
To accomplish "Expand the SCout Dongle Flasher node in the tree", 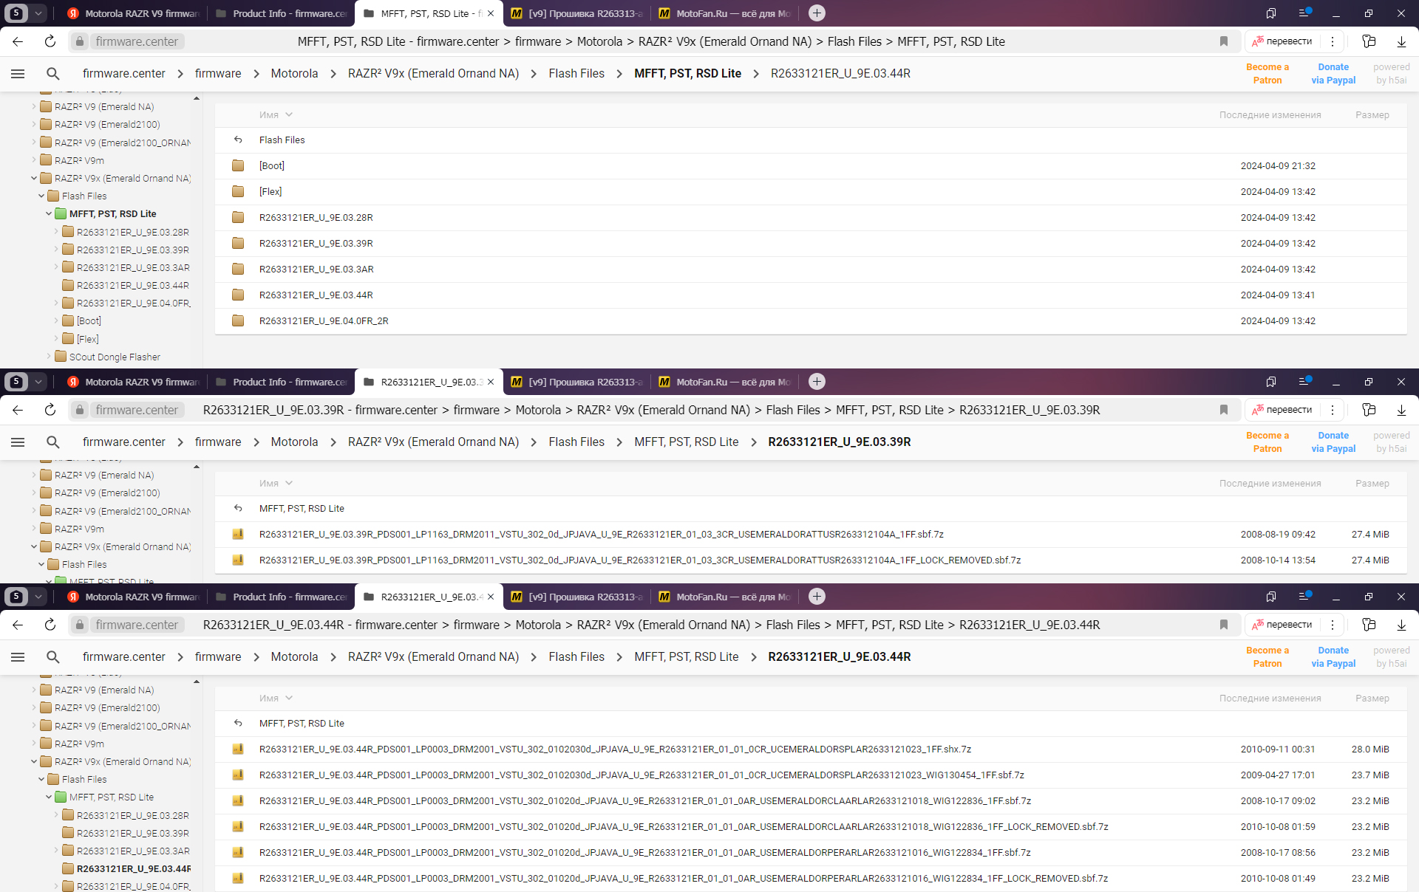I will click(x=49, y=357).
